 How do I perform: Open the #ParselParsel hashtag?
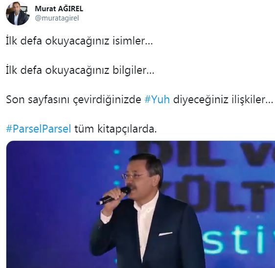(39, 129)
